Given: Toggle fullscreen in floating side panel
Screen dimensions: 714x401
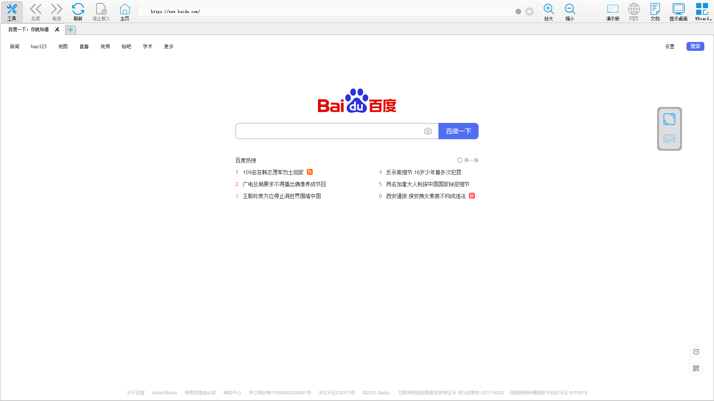Looking at the screenshot, I should click(669, 119).
